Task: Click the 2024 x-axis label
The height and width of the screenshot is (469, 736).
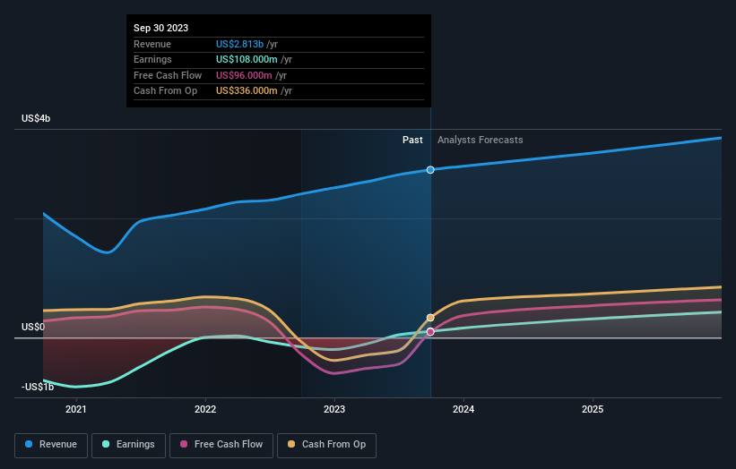Action: click(463, 409)
